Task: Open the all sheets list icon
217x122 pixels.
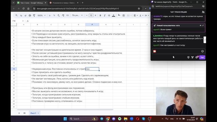Action: click(24, 113)
